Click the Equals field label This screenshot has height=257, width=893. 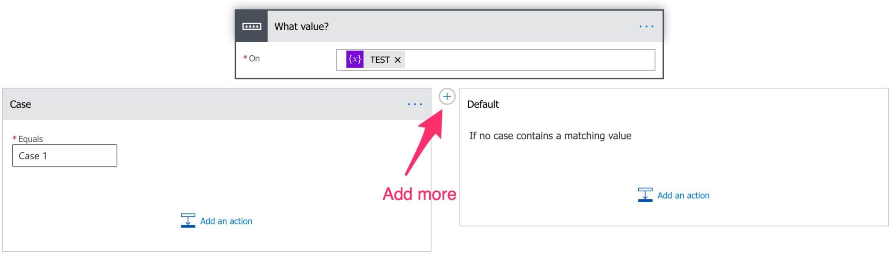pos(30,139)
